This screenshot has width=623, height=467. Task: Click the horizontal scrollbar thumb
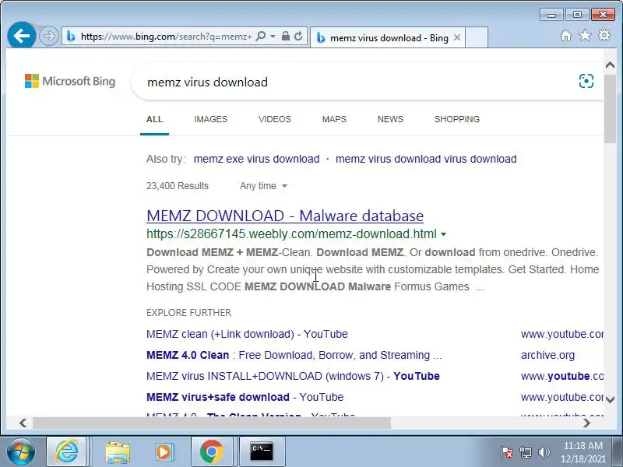pyautogui.click(x=212, y=423)
